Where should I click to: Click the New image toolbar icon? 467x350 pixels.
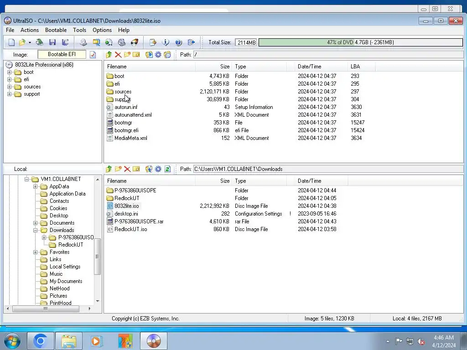coord(11,42)
